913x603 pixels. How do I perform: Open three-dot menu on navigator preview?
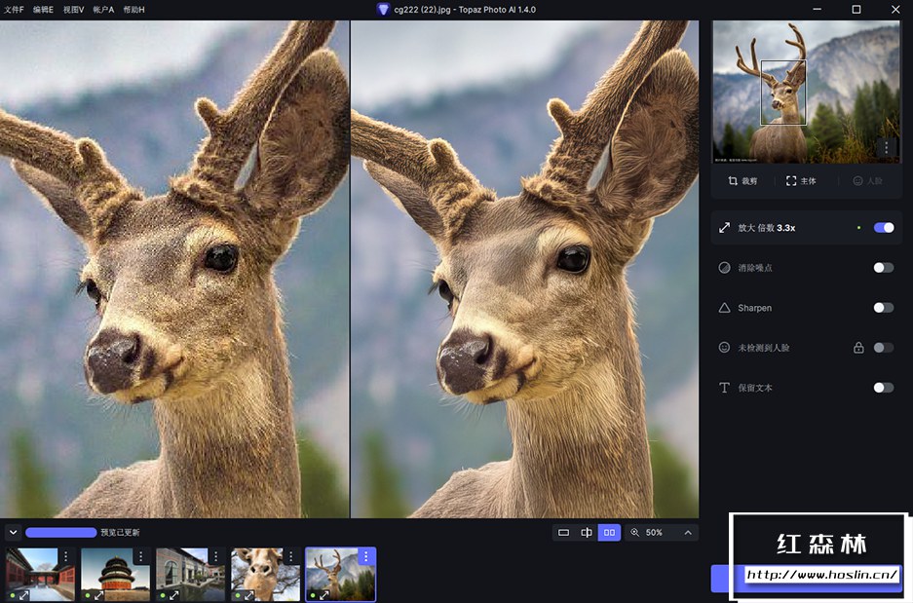click(x=886, y=148)
